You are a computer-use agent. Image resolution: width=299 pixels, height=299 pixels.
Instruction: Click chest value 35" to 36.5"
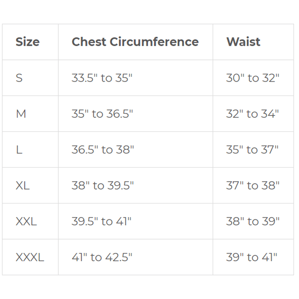[102, 114]
